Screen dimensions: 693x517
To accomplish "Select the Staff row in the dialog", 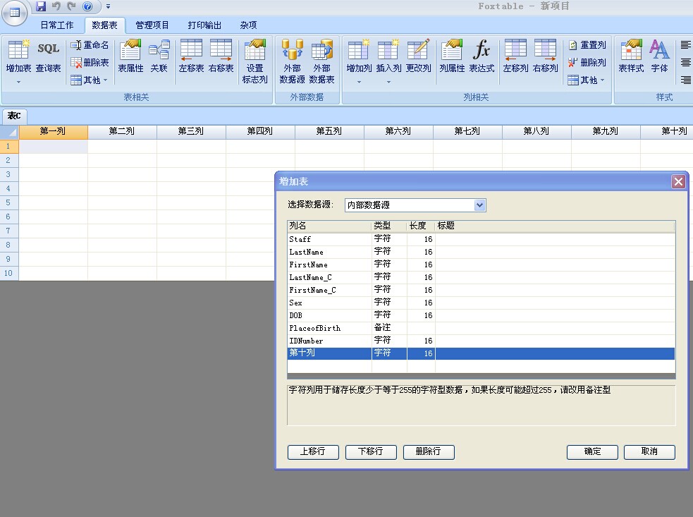I will coord(481,239).
